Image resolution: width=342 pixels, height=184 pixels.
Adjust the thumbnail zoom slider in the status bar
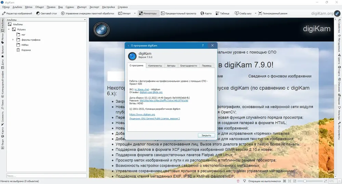304,181
